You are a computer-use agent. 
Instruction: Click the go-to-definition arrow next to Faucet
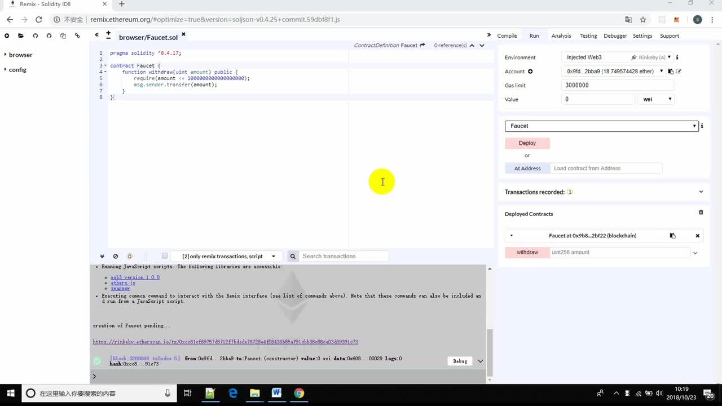(422, 45)
